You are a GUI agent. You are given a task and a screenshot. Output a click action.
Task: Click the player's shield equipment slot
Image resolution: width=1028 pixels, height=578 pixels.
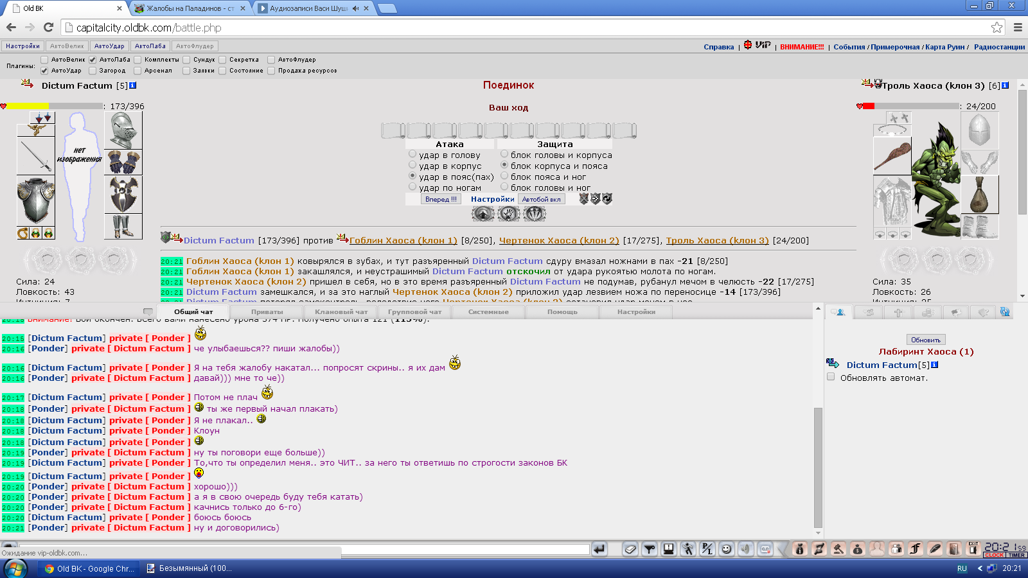[x=123, y=195]
